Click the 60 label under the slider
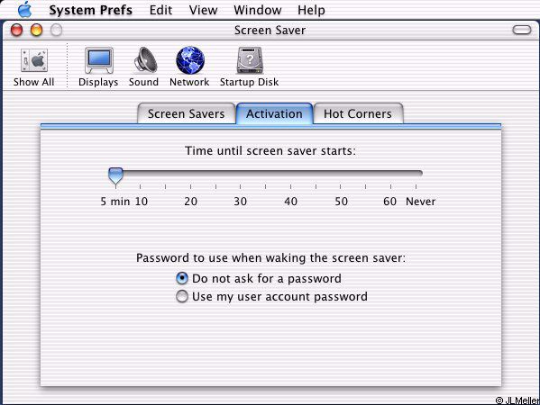 (x=389, y=201)
